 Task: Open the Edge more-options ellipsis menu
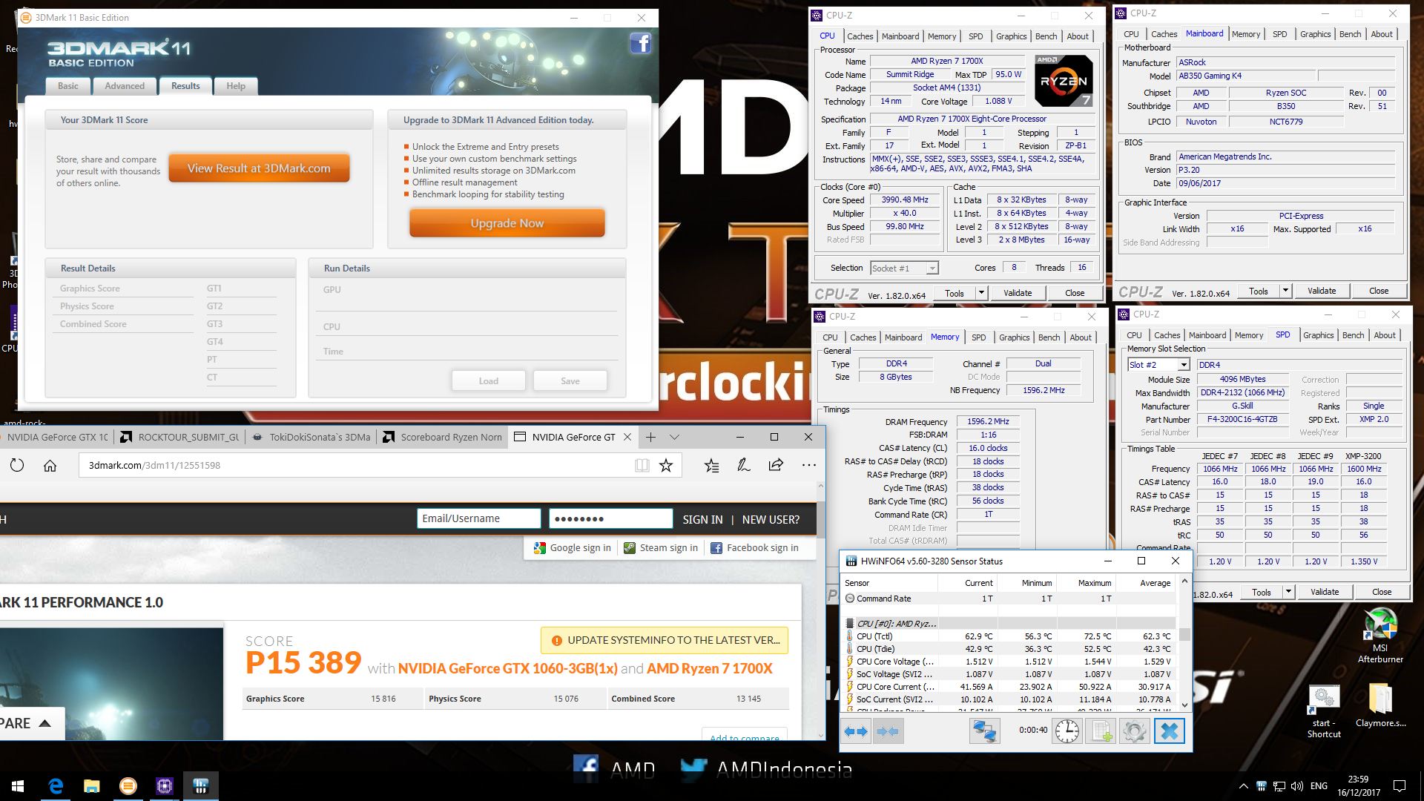point(808,465)
